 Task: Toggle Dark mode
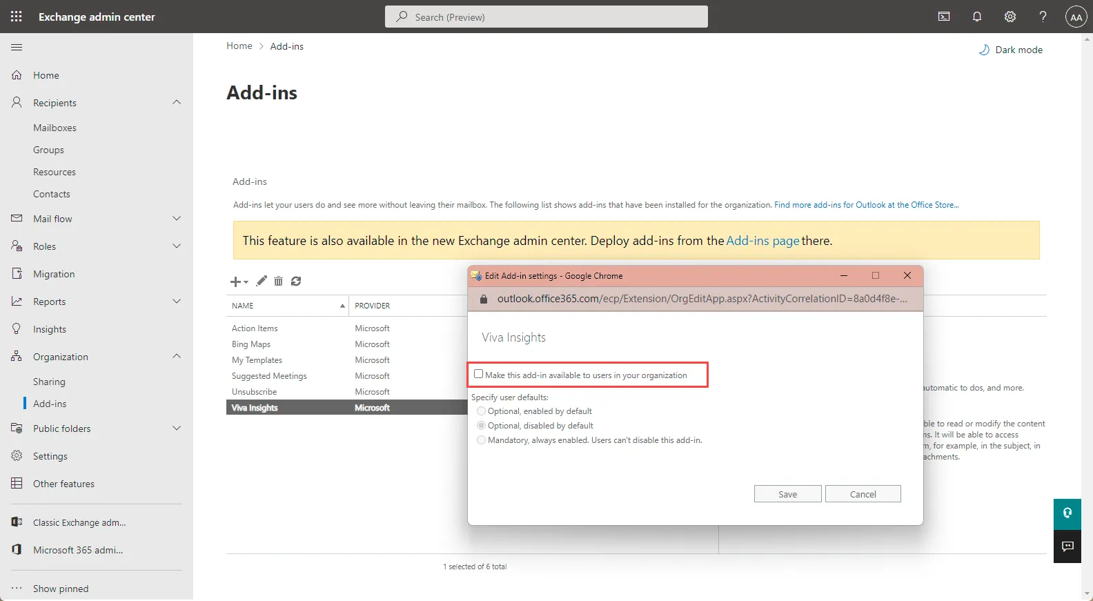coord(1011,50)
